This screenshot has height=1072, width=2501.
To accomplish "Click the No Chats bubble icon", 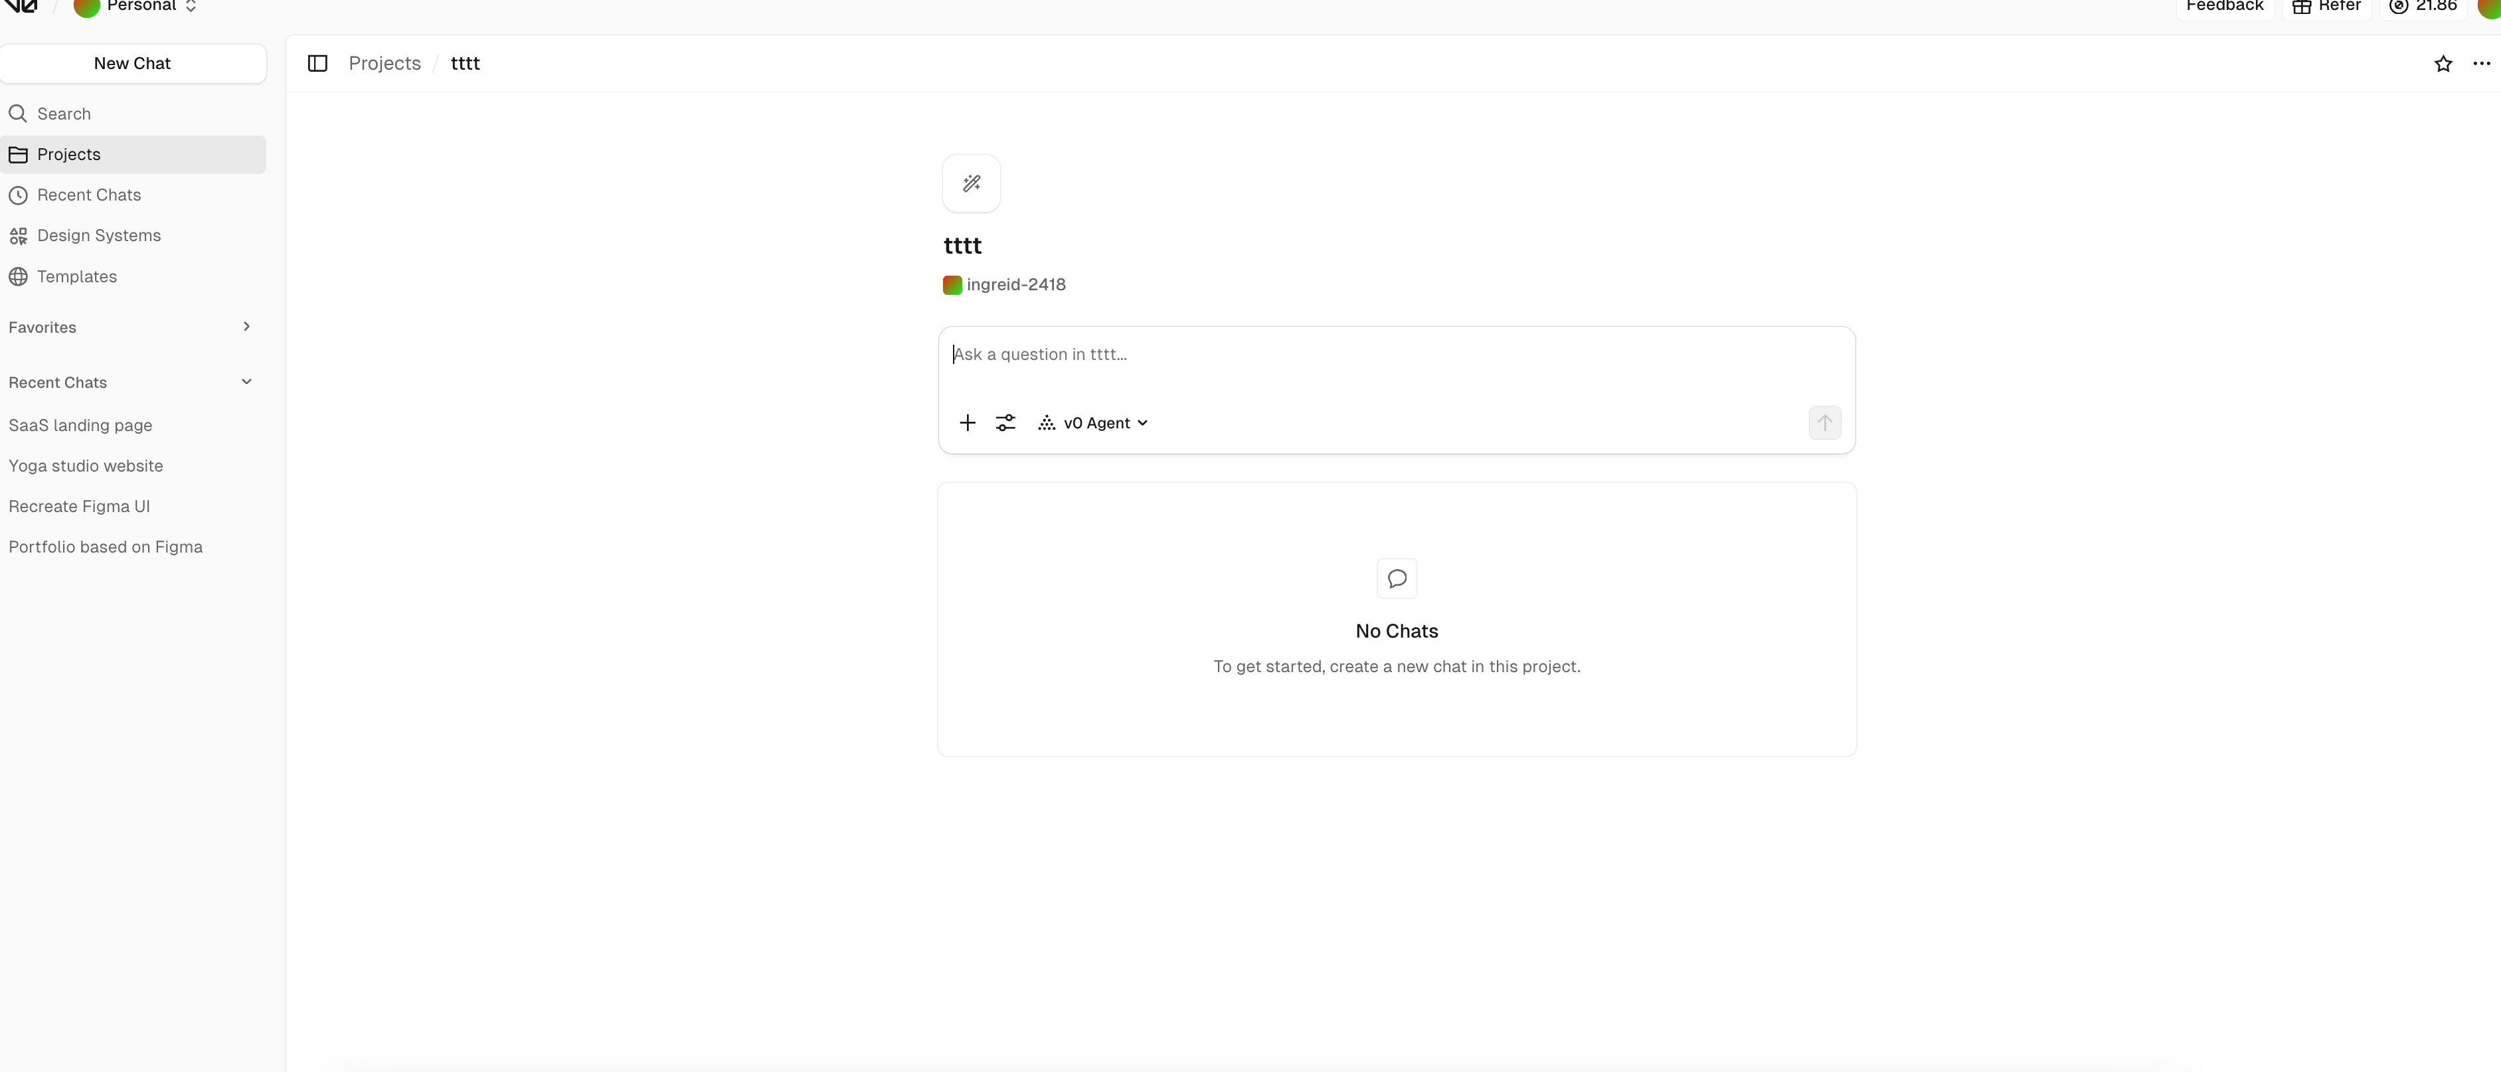I will click(1396, 579).
